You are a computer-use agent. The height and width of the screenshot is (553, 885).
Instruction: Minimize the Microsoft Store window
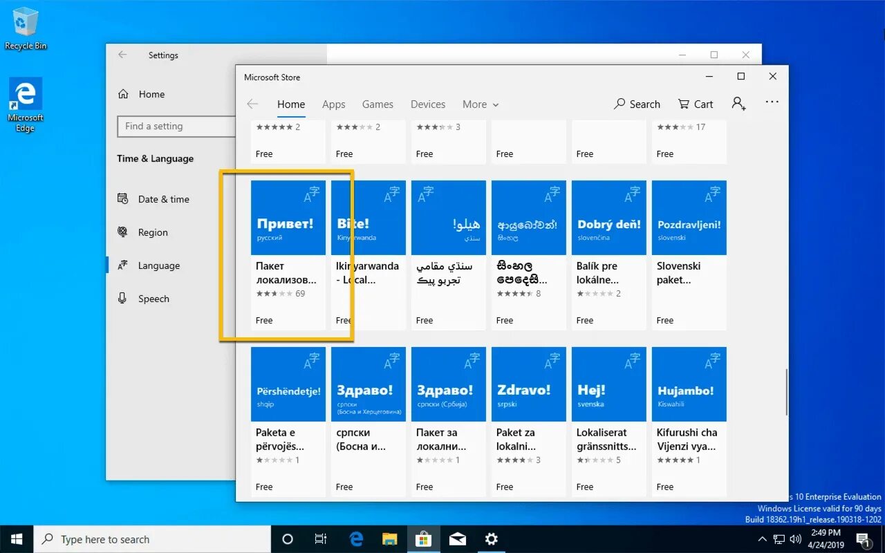tap(709, 77)
